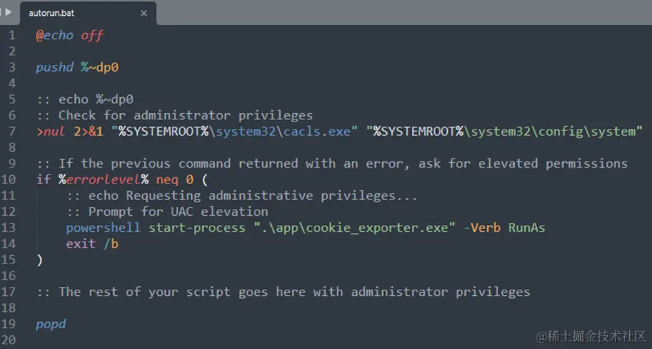Click line number 17 in gutter
The height and width of the screenshot is (349, 652).
pos(8,292)
